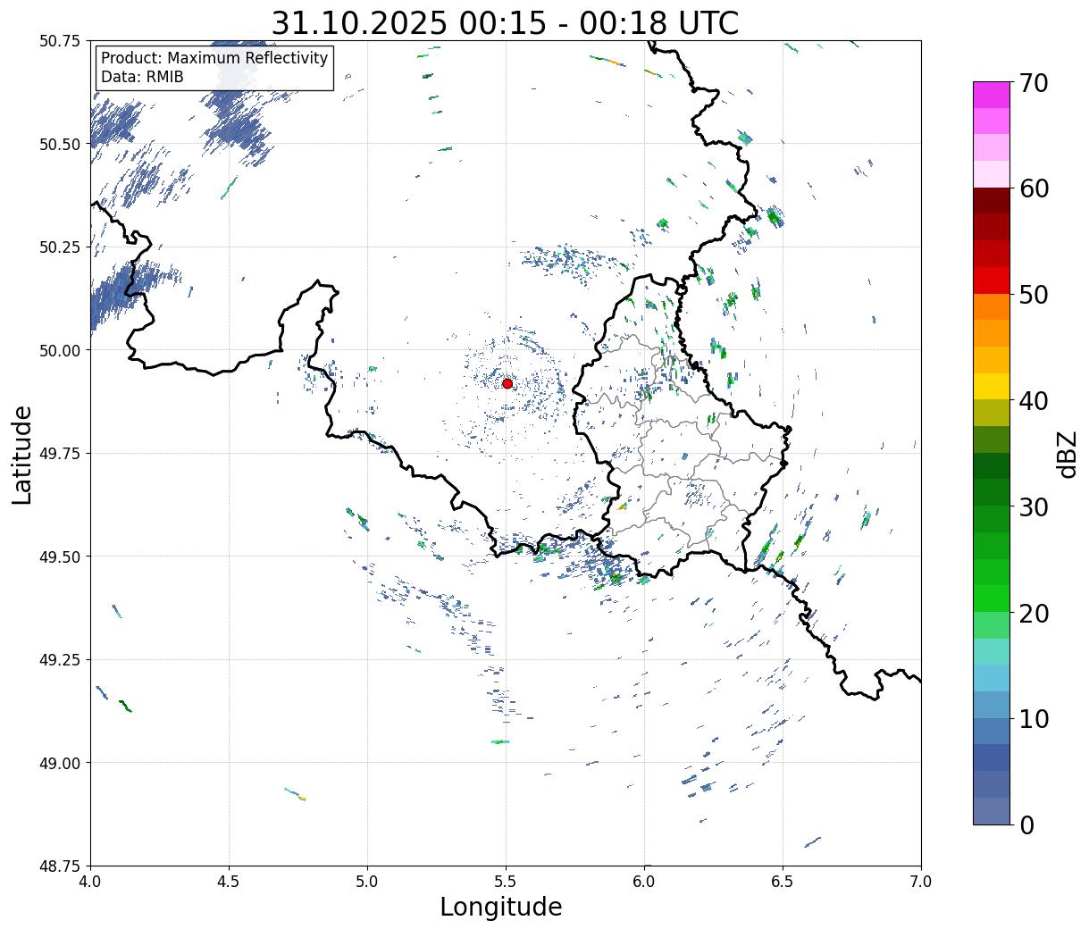Click the plot title showing 31.10.2025 time

[x=505, y=22]
